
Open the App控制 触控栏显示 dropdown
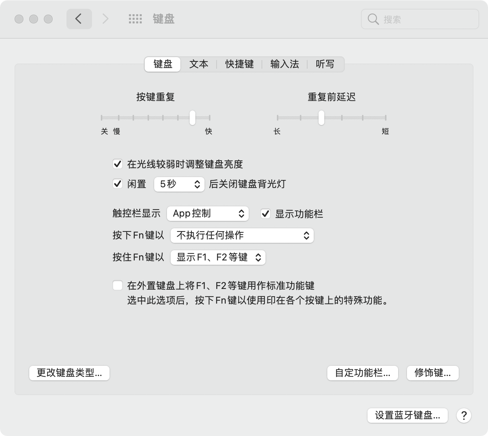pos(207,214)
